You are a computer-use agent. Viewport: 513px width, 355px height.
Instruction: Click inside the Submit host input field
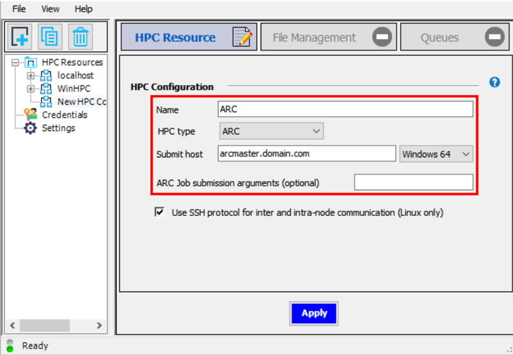pos(305,153)
